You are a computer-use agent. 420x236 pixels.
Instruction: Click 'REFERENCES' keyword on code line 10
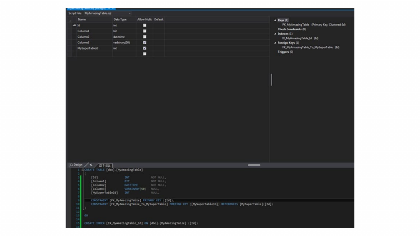click(x=230, y=204)
